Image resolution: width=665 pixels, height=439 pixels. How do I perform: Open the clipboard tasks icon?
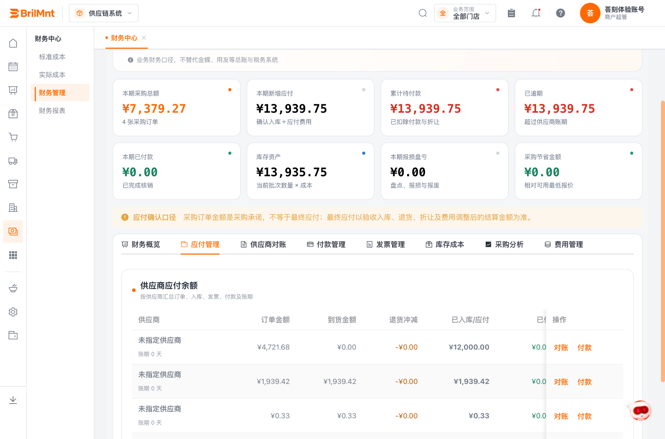511,13
